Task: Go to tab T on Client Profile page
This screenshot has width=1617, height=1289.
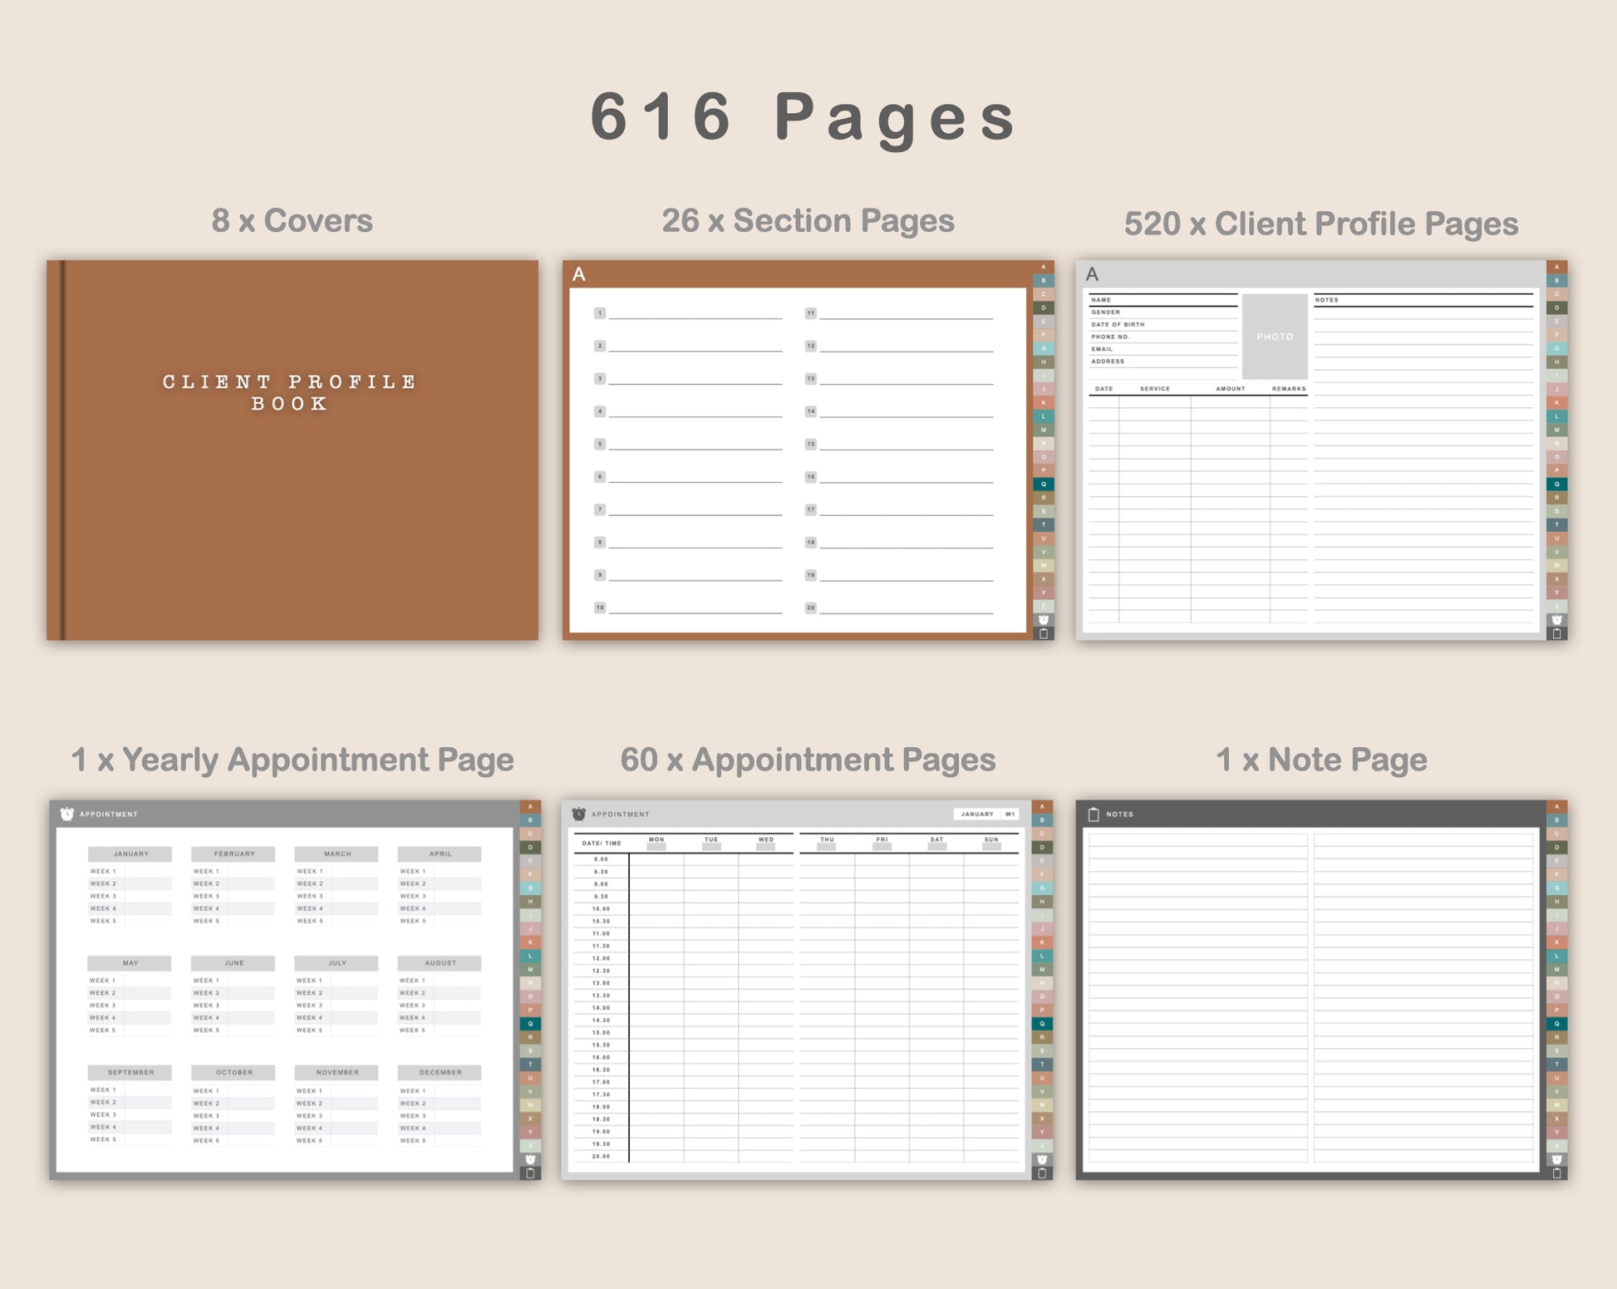Action: click(x=1557, y=524)
